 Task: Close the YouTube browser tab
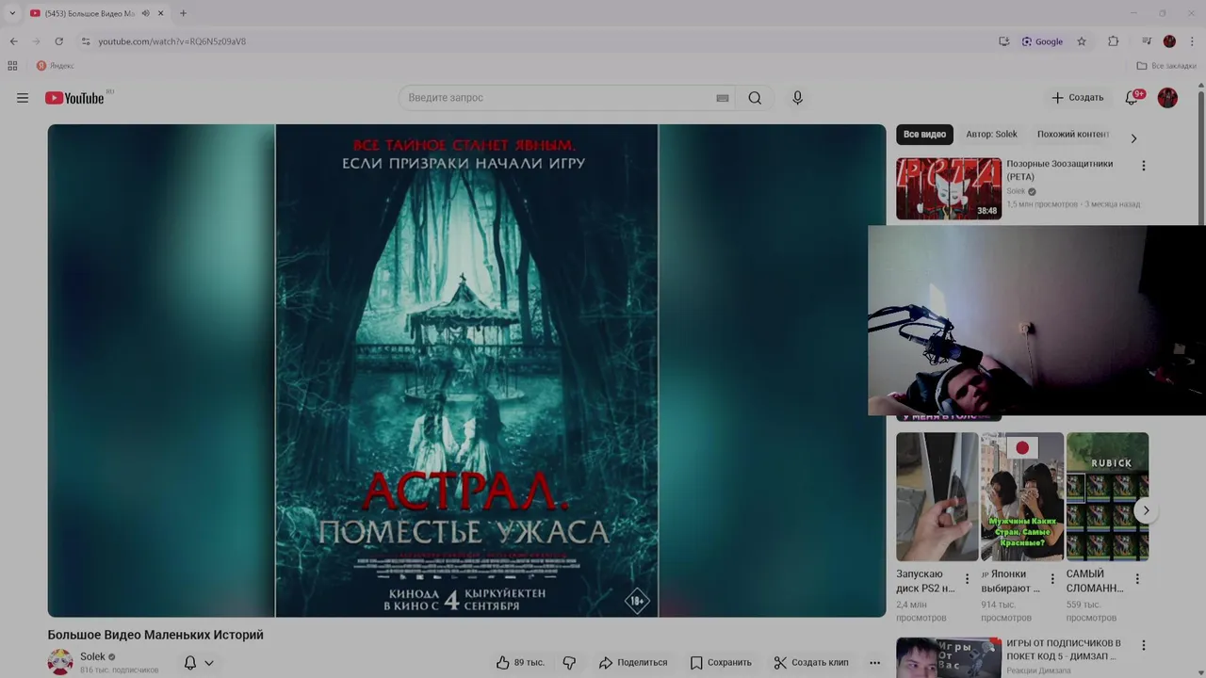160,13
